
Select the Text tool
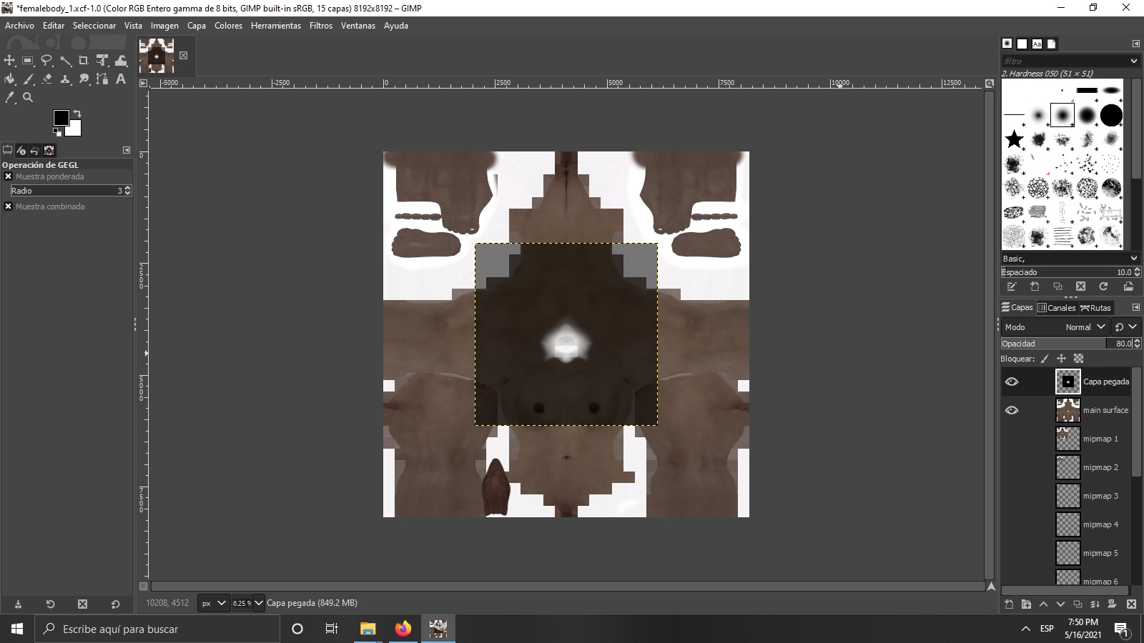tap(121, 79)
